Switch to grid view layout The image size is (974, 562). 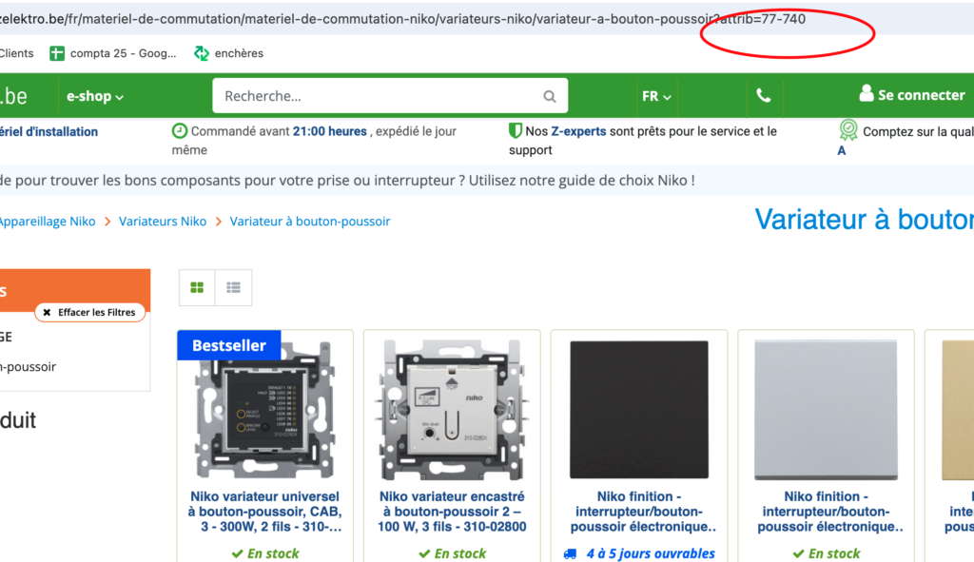tap(197, 287)
